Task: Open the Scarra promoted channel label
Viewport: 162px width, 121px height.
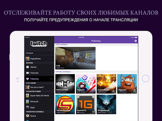Action: [x=33, y=116]
